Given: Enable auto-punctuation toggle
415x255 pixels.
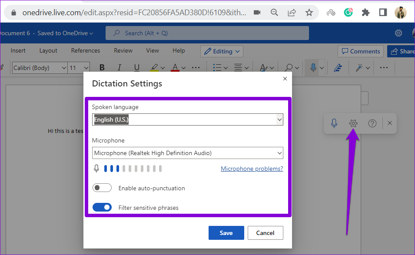Looking at the screenshot, I should coord(102,188).
